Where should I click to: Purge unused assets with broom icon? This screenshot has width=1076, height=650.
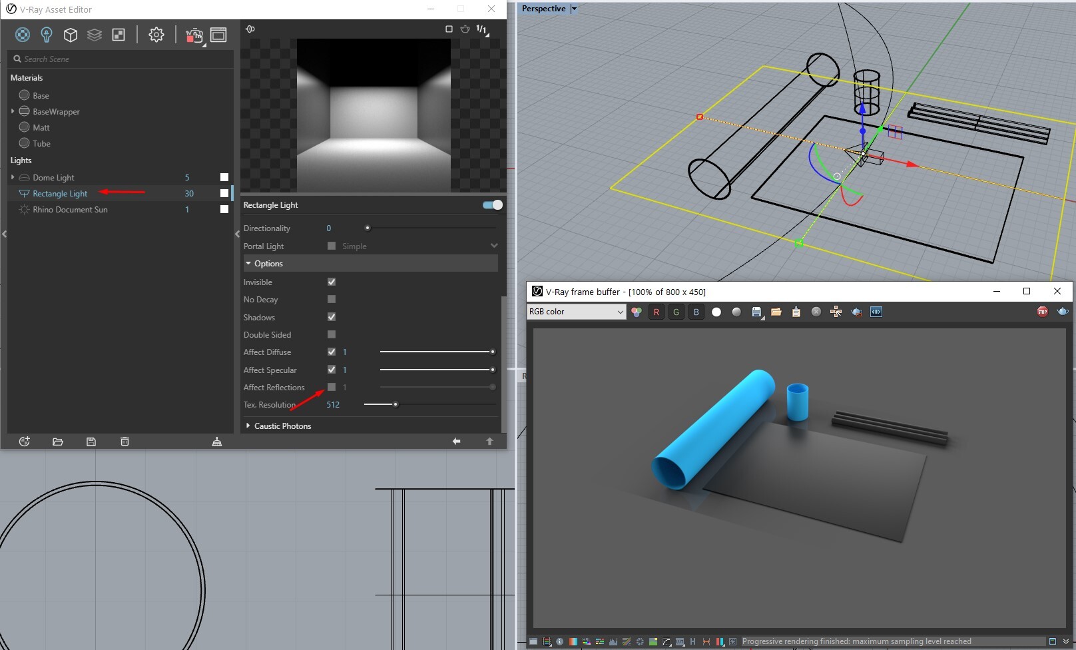pos(217,442)
